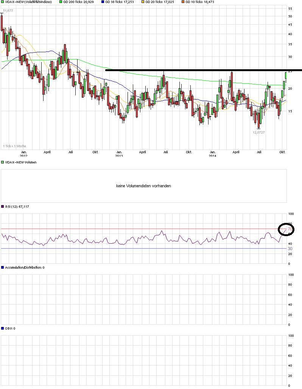The height and width of the screenshot is (389, 302).
Task: Click the 15 price axis label
Action: pyautogui.click(x=290, y=111)
